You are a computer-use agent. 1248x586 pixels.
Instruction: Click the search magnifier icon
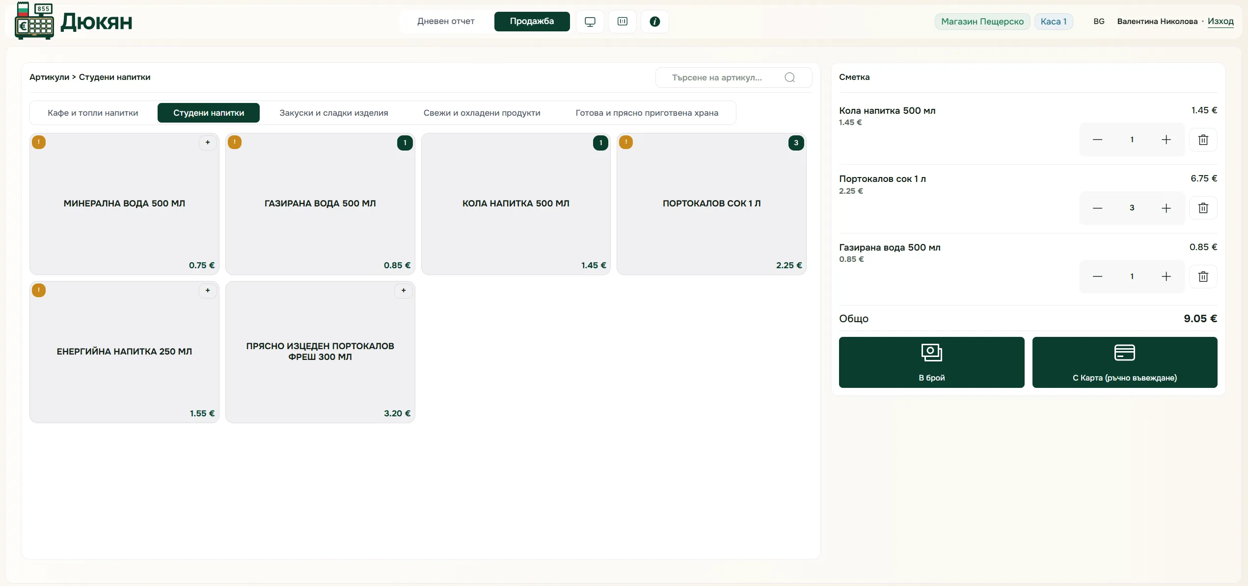click(x=789, y=77)
